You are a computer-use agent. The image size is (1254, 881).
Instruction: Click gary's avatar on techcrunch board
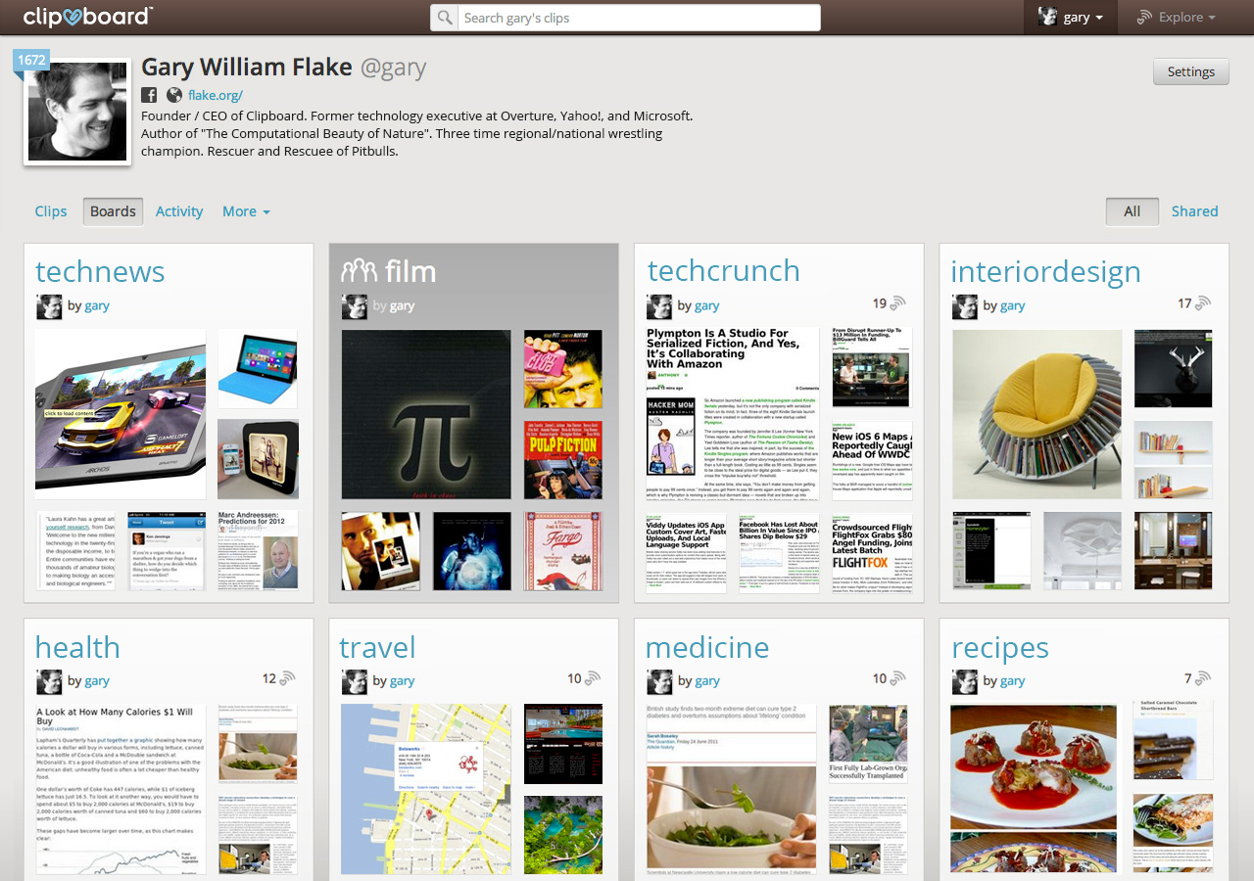tap(659, 306)
